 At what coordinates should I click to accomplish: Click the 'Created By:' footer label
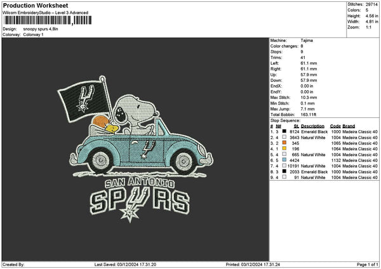pyautogui.click(x=13, y=265)
